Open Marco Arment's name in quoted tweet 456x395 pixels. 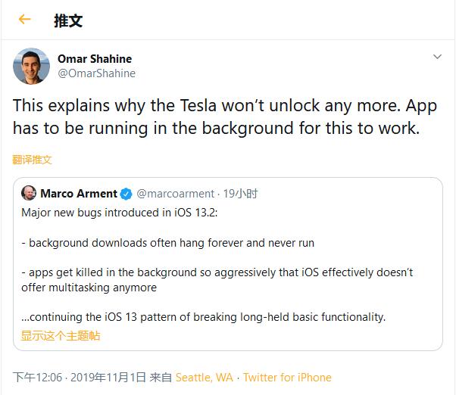click(x=79, y=194)
